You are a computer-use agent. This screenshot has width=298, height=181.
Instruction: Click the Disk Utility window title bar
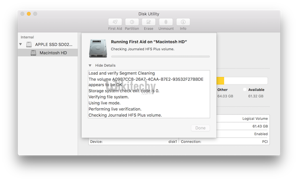click(149, 14)
